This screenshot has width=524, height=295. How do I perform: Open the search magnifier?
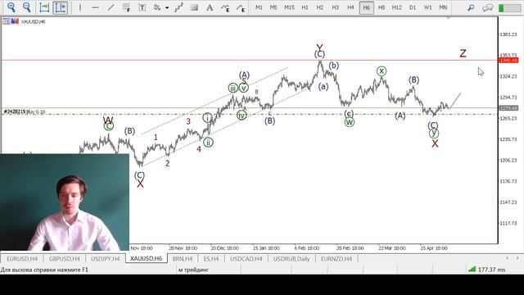tap(471, 7)
